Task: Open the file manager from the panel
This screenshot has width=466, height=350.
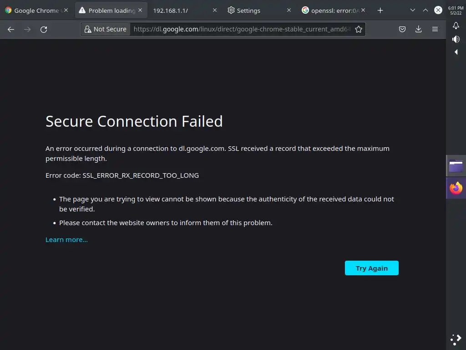Action: (456, 166)
